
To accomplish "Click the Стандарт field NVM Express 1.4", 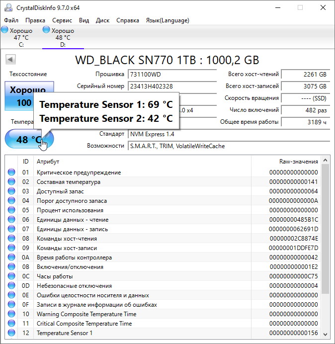I will (x=229, y=134).
